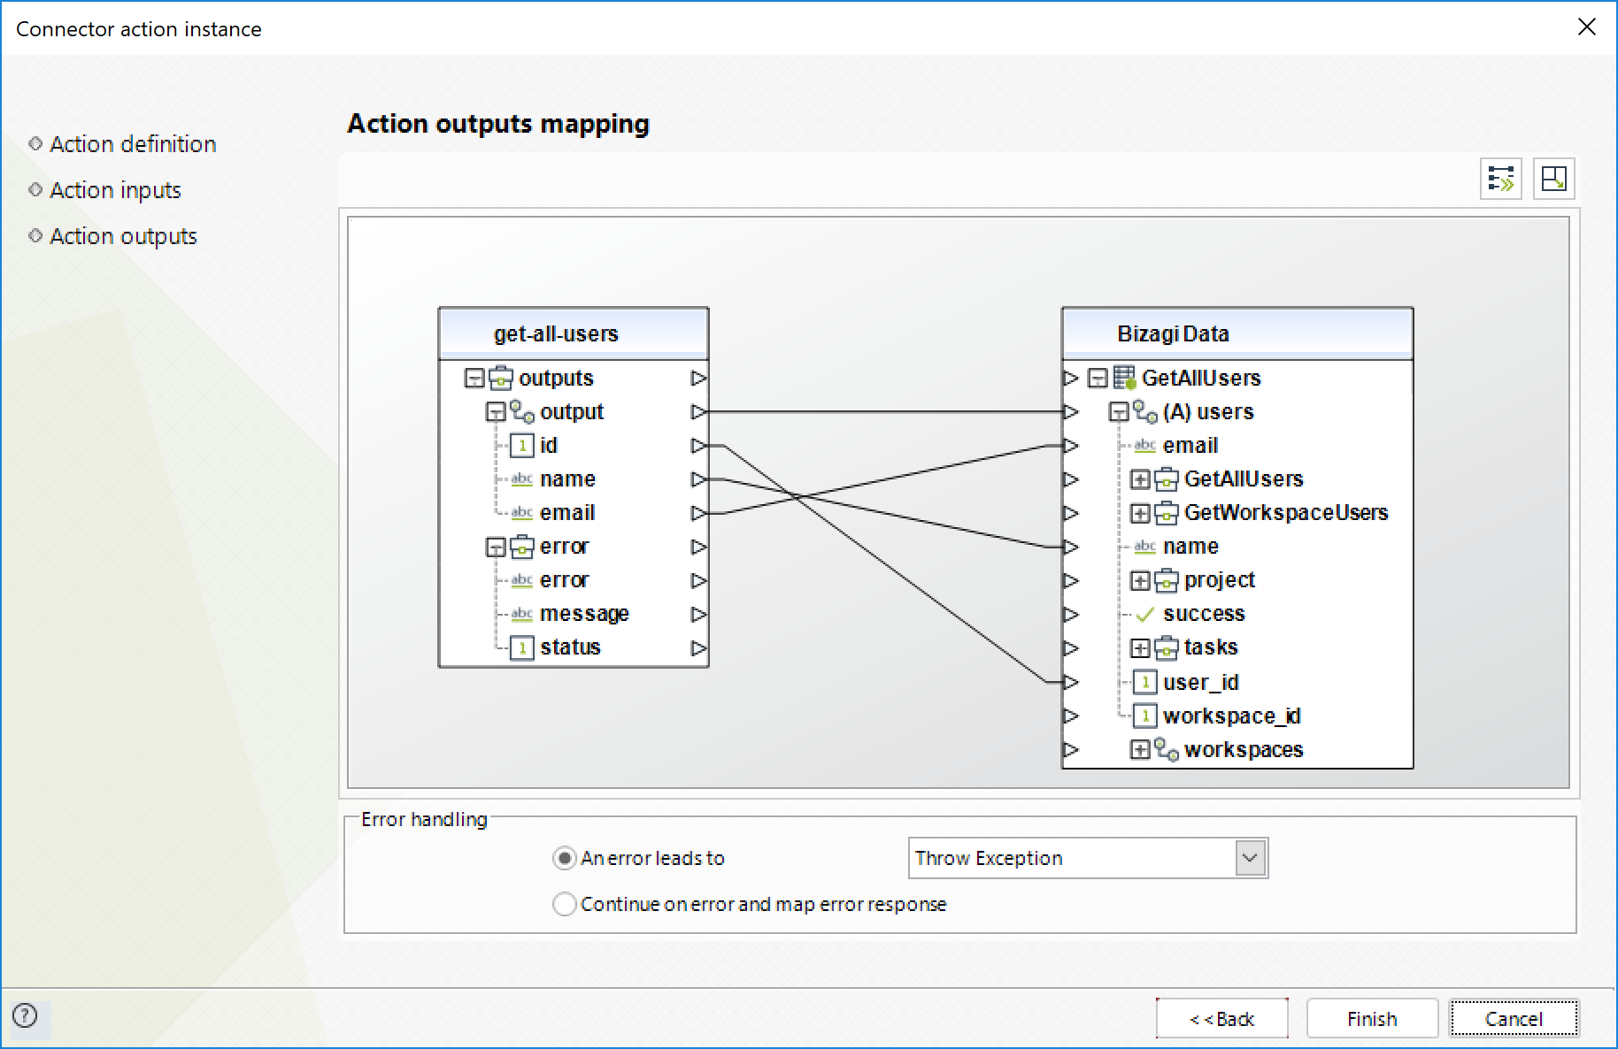This screenshot has height=1049, width=1618.
Task: Click the get-all-users panel header
Action: (x=574, y=333)
